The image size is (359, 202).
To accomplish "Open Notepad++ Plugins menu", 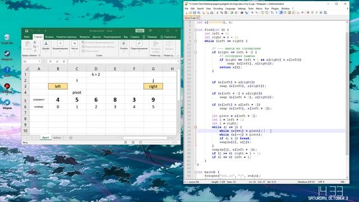I will [275, 8].
